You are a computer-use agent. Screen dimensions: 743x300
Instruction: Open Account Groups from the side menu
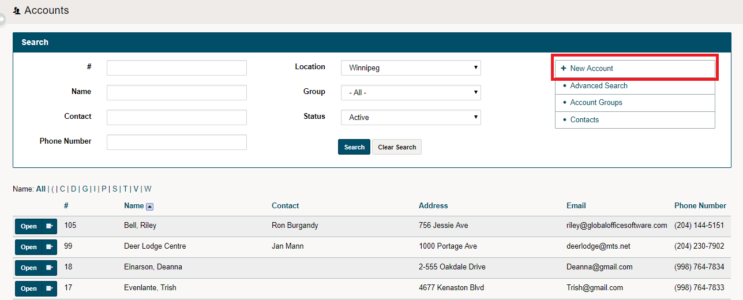click(x=635, y=102)
